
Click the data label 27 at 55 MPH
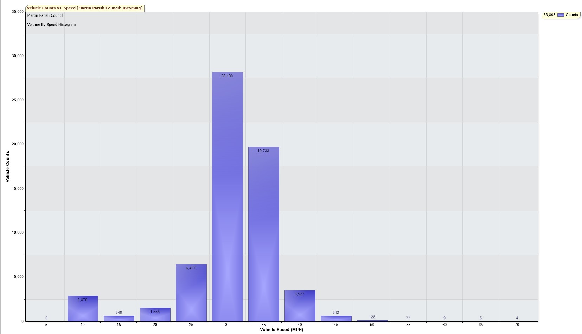tap(408, 317)
